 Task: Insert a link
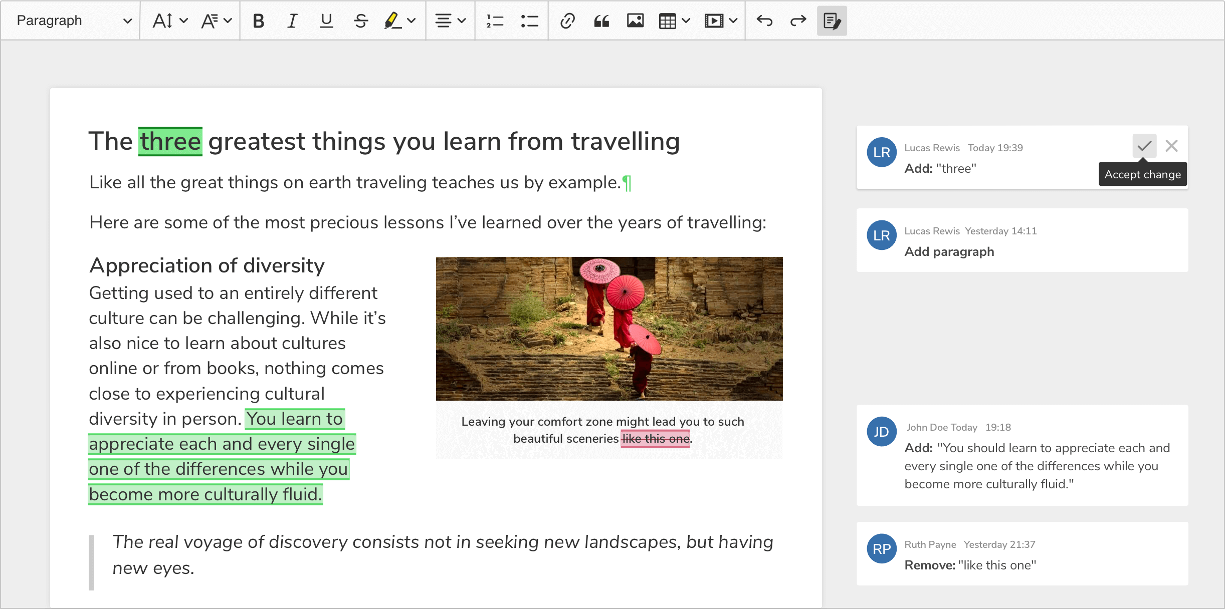567,21
